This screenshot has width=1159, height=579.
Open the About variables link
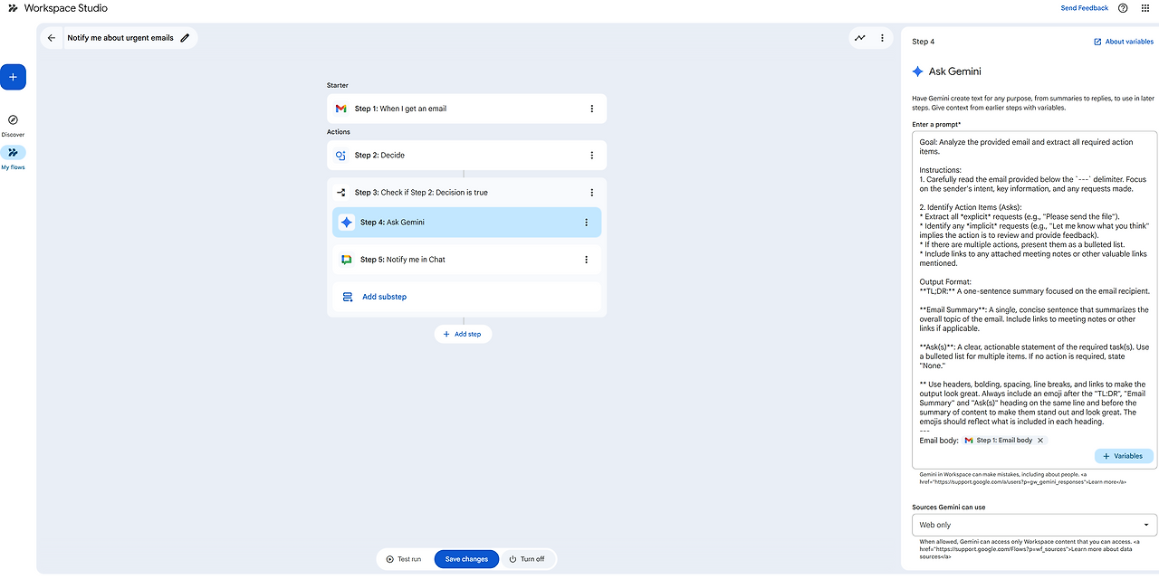click(1124, 42)
